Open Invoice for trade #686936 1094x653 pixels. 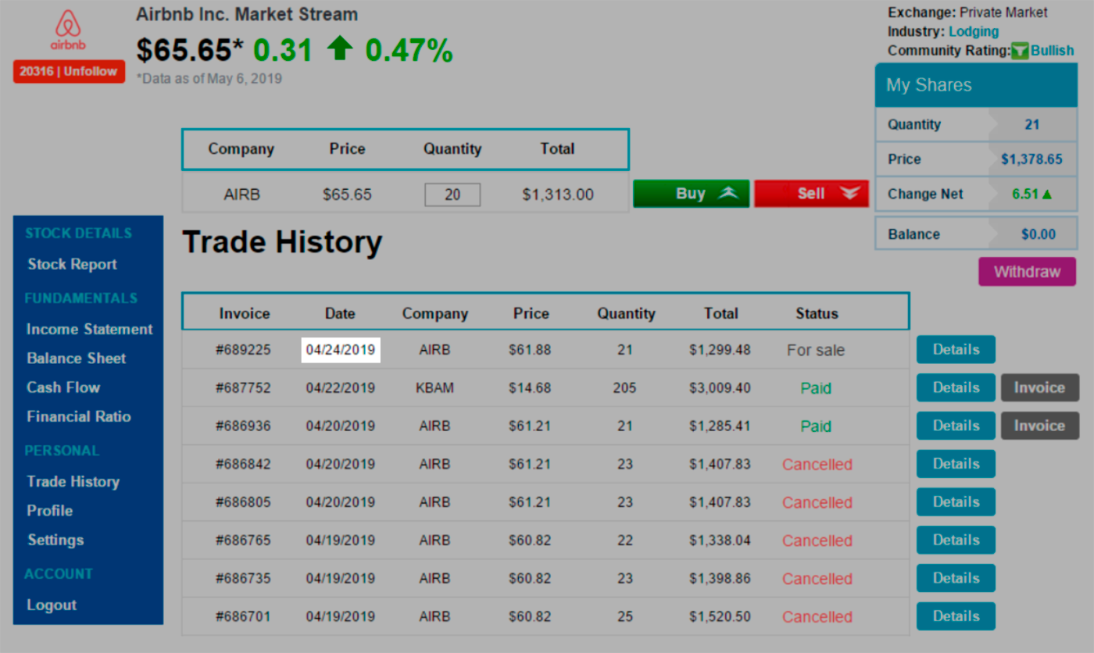[x=1039, y=426]
